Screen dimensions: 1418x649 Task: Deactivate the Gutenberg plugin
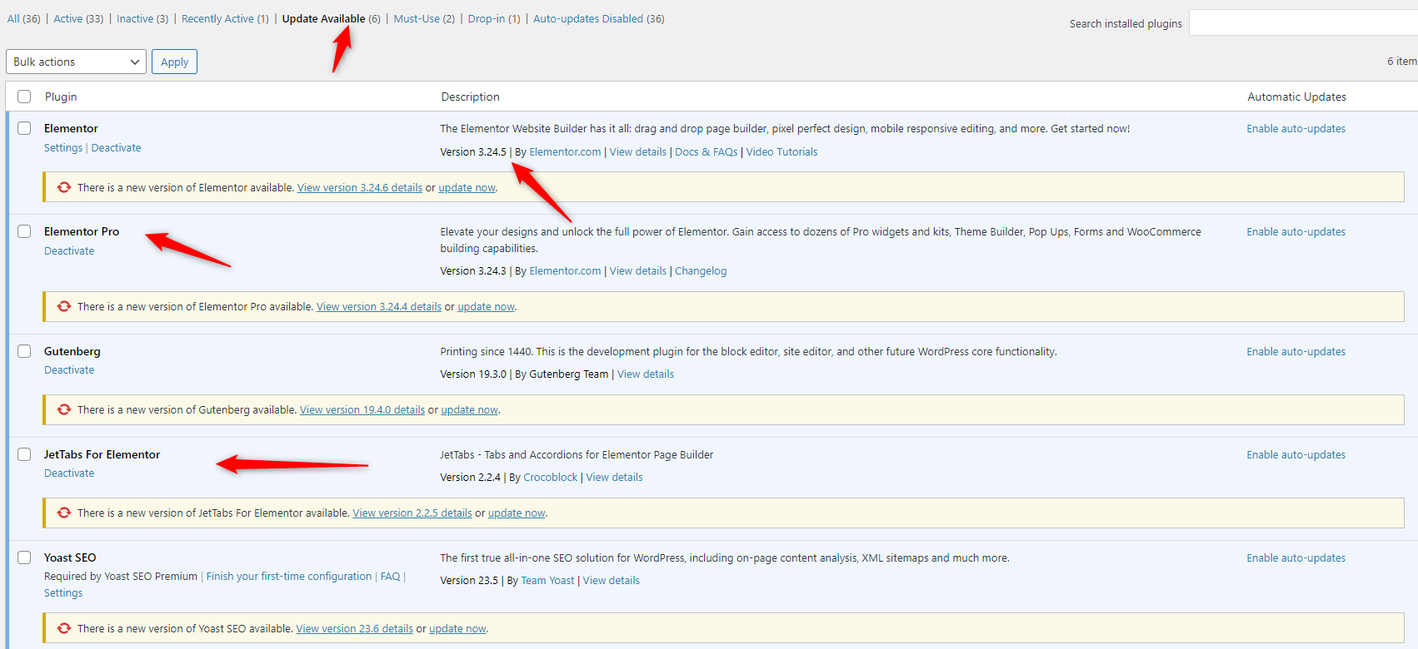coord(69,369)
